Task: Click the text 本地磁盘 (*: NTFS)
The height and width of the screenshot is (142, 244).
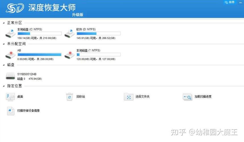Action: 88,50
